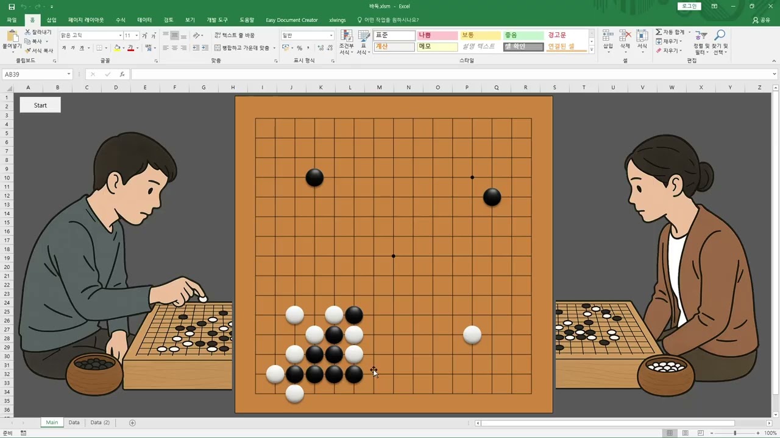Switch to the Data (데이터) ribbon tab
This screenshot has height=438, width=780.
pos(144,20)
